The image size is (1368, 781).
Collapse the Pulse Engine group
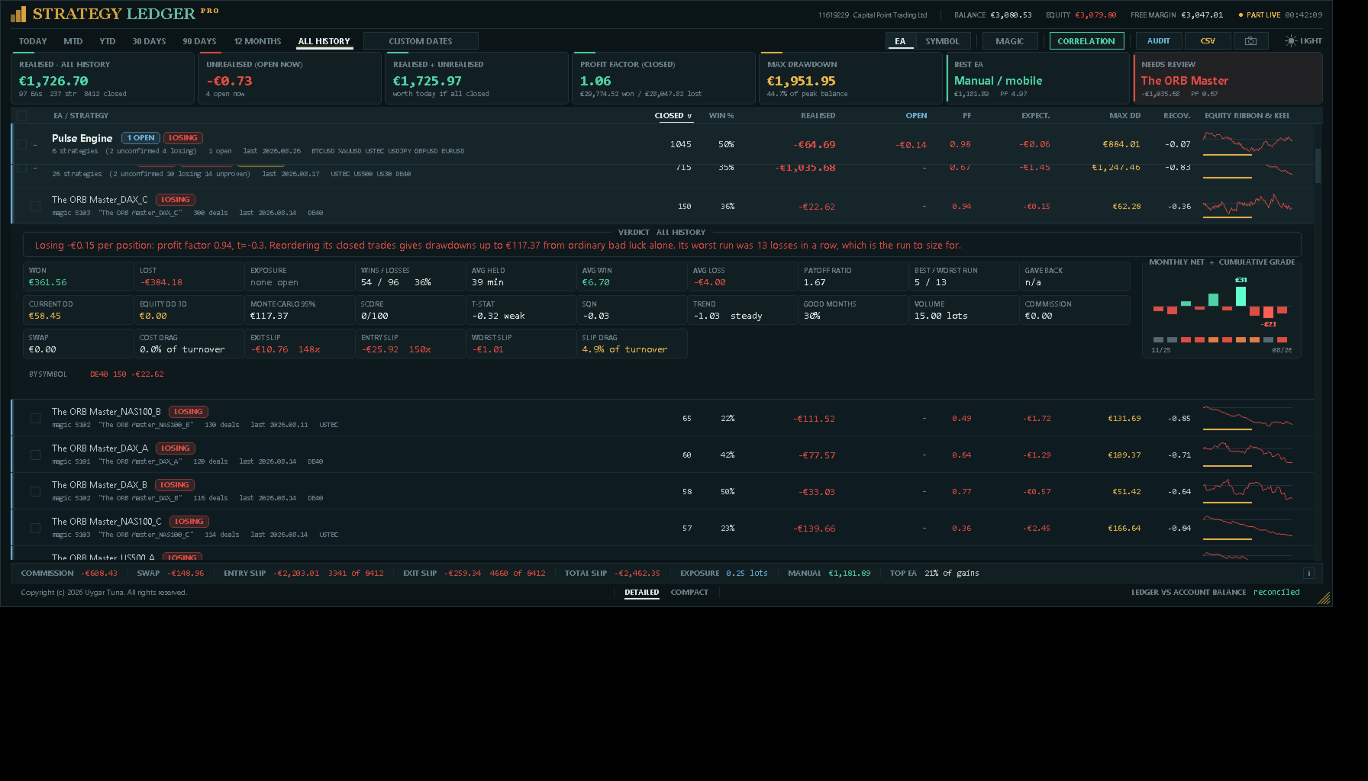[x=35, y=144]
